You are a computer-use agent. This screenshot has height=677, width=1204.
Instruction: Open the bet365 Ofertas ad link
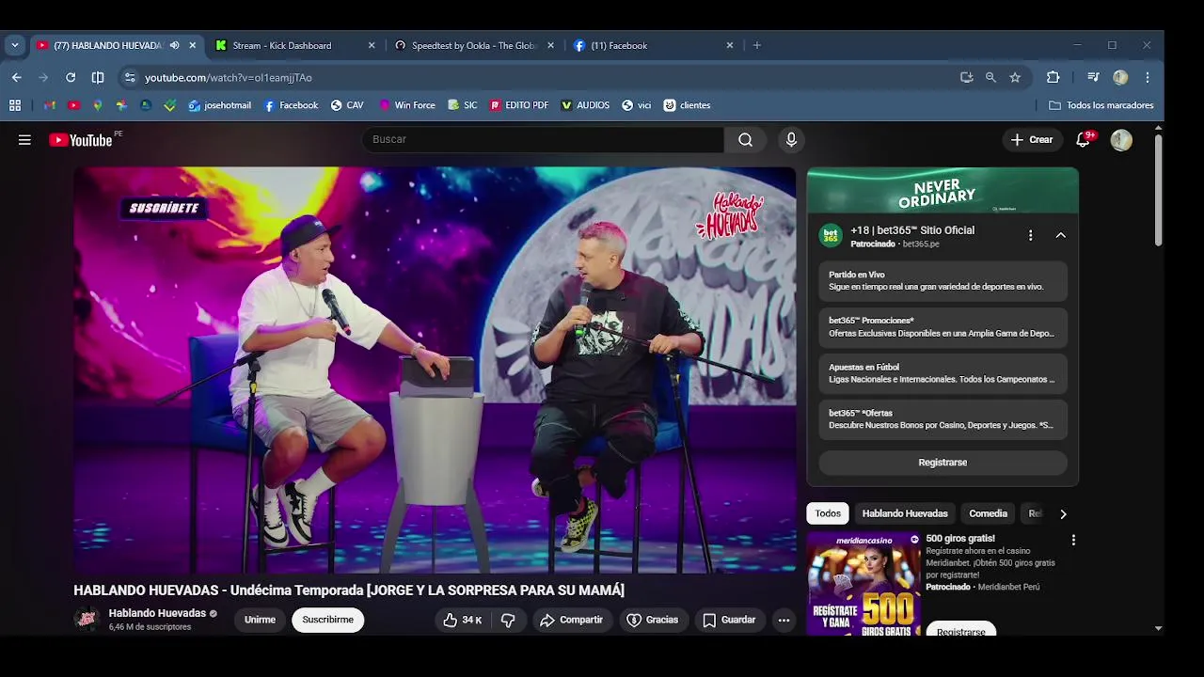pos(943,419)
